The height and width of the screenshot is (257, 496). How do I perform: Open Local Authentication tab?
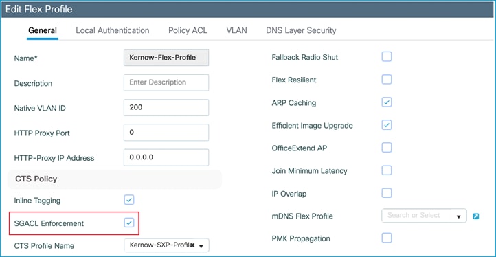point(112,30)
